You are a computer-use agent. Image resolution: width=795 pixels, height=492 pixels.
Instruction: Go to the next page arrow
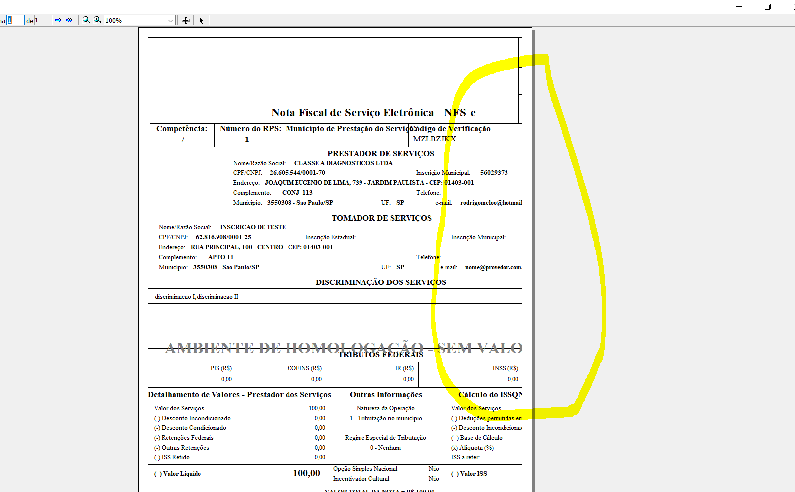click(58, 20)
